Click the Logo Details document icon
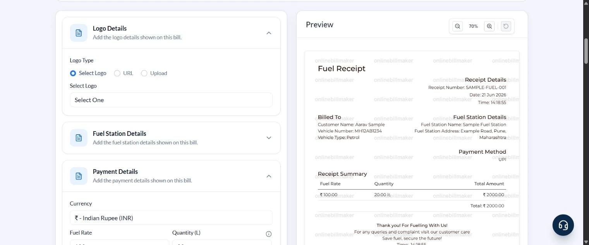 (x=79, y=33)
